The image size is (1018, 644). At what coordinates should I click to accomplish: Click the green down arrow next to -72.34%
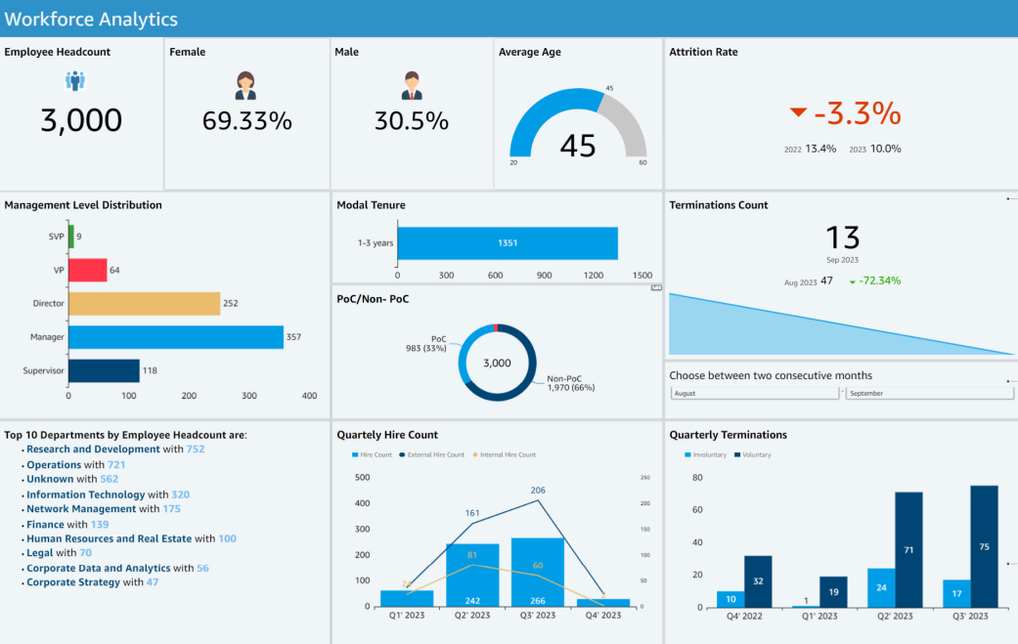pyautogui.click(x=853, y=281)
